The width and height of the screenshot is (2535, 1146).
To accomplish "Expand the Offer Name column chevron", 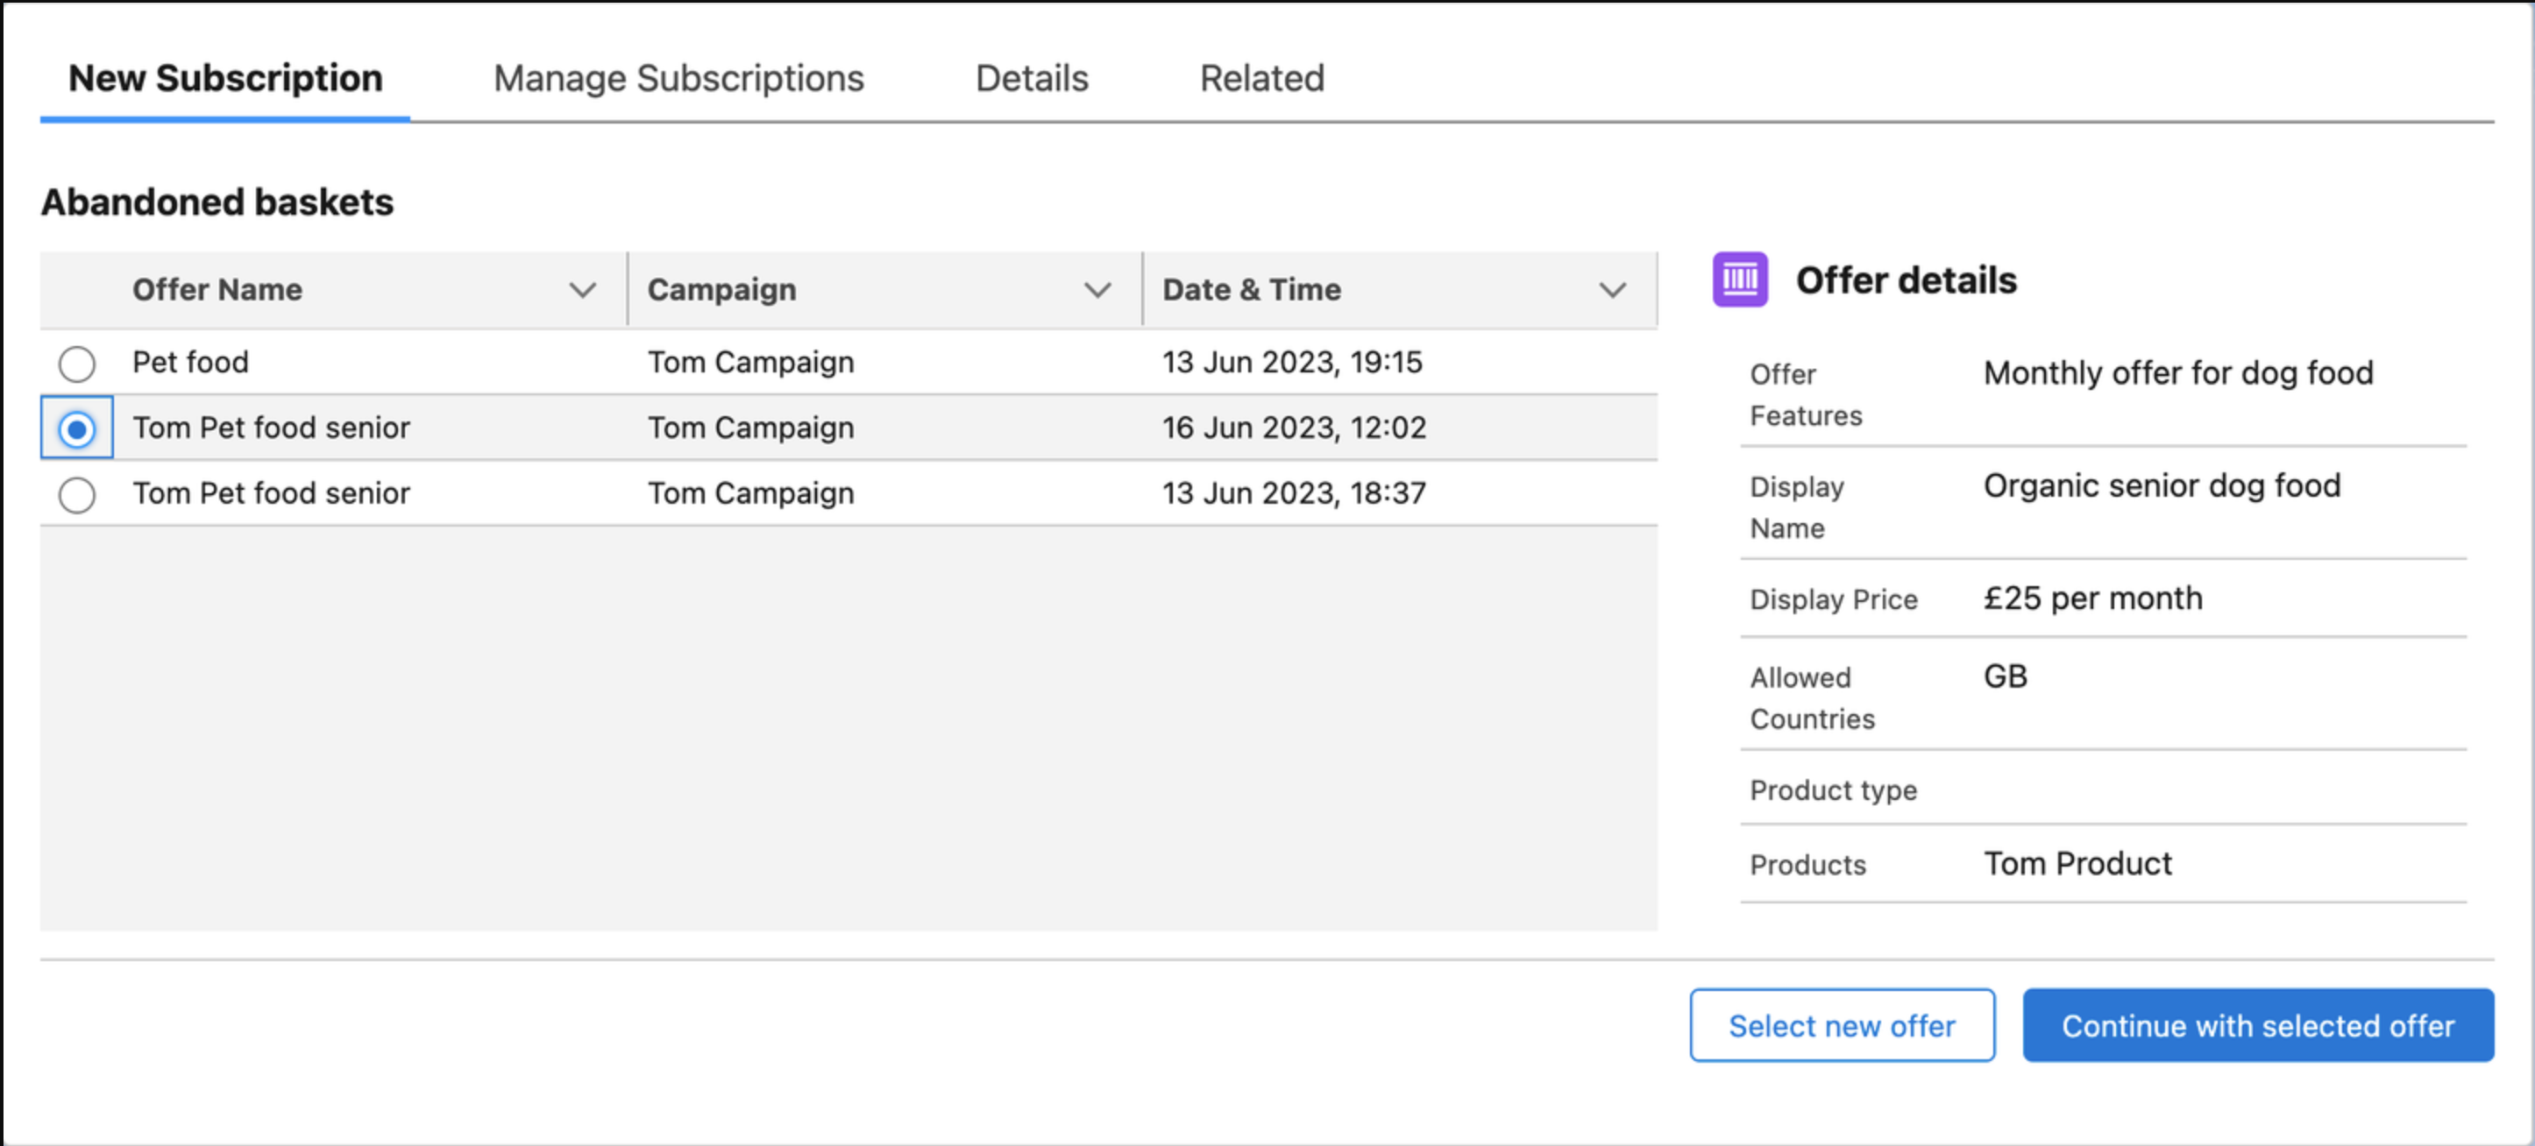I will (x=583, y=290).
